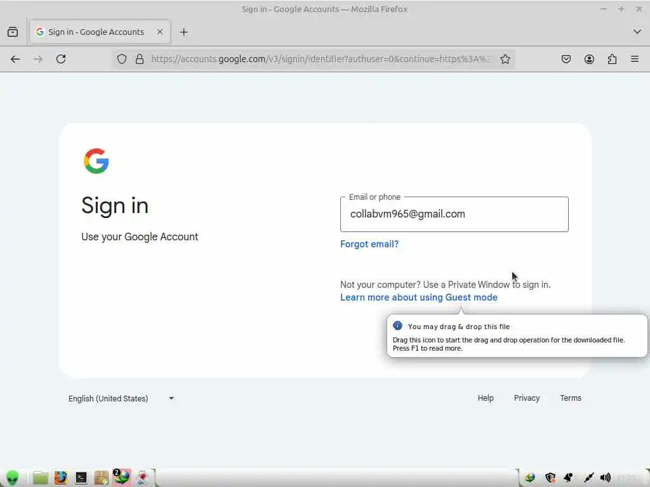
Task: Open the package box icon in taskbar
Action: [101, 478]
